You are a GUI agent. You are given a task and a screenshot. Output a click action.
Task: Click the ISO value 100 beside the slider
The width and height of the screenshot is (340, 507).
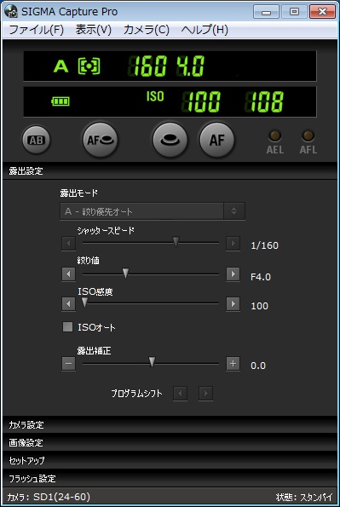259,306
